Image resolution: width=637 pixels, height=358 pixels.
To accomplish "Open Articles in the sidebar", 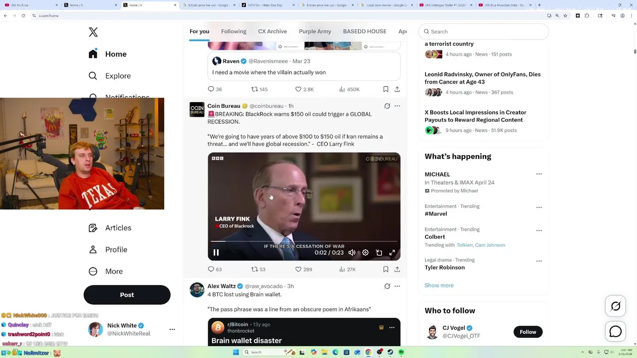I will pos(110,228).
